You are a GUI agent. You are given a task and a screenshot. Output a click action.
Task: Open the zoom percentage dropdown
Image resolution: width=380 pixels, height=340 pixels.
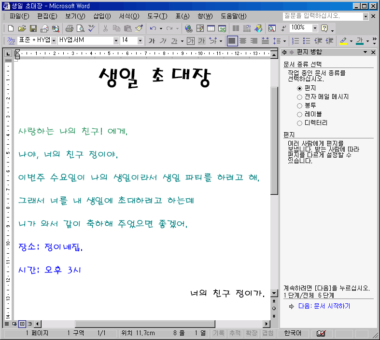pyautogui.click(x=315, y=28)
